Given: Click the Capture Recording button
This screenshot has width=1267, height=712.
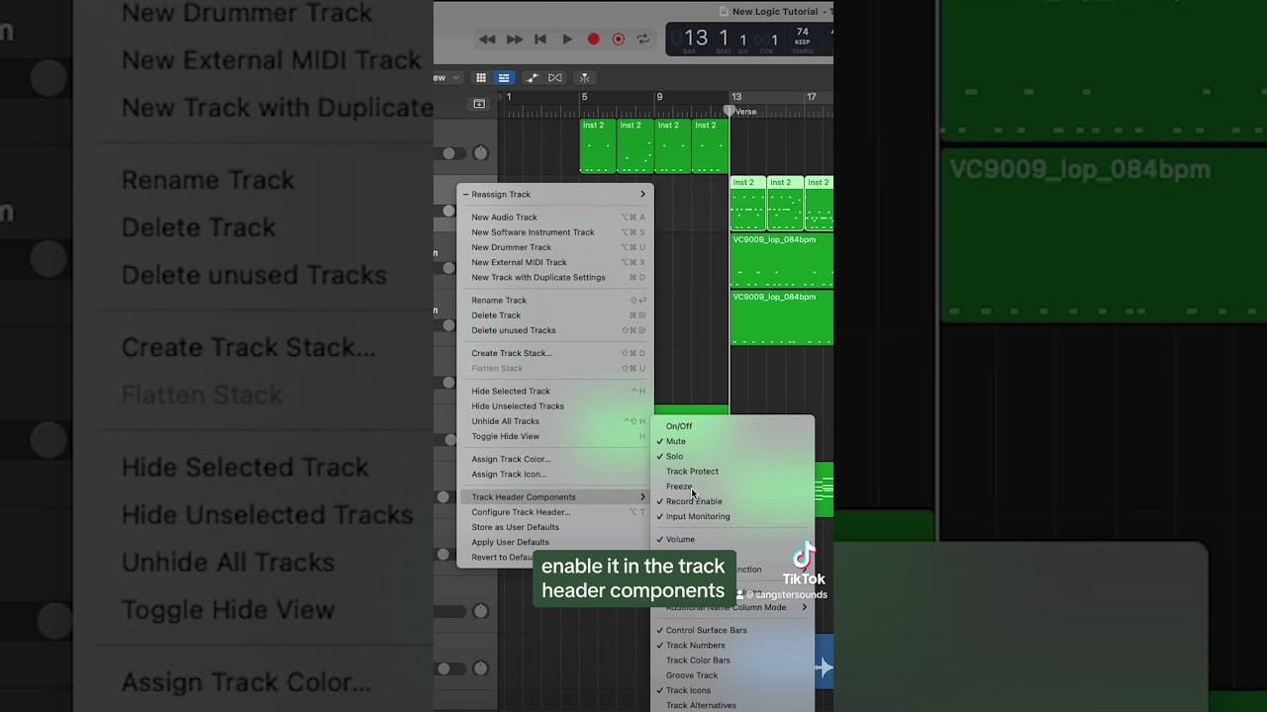Looking at the screenshot, I should point(619,40).
